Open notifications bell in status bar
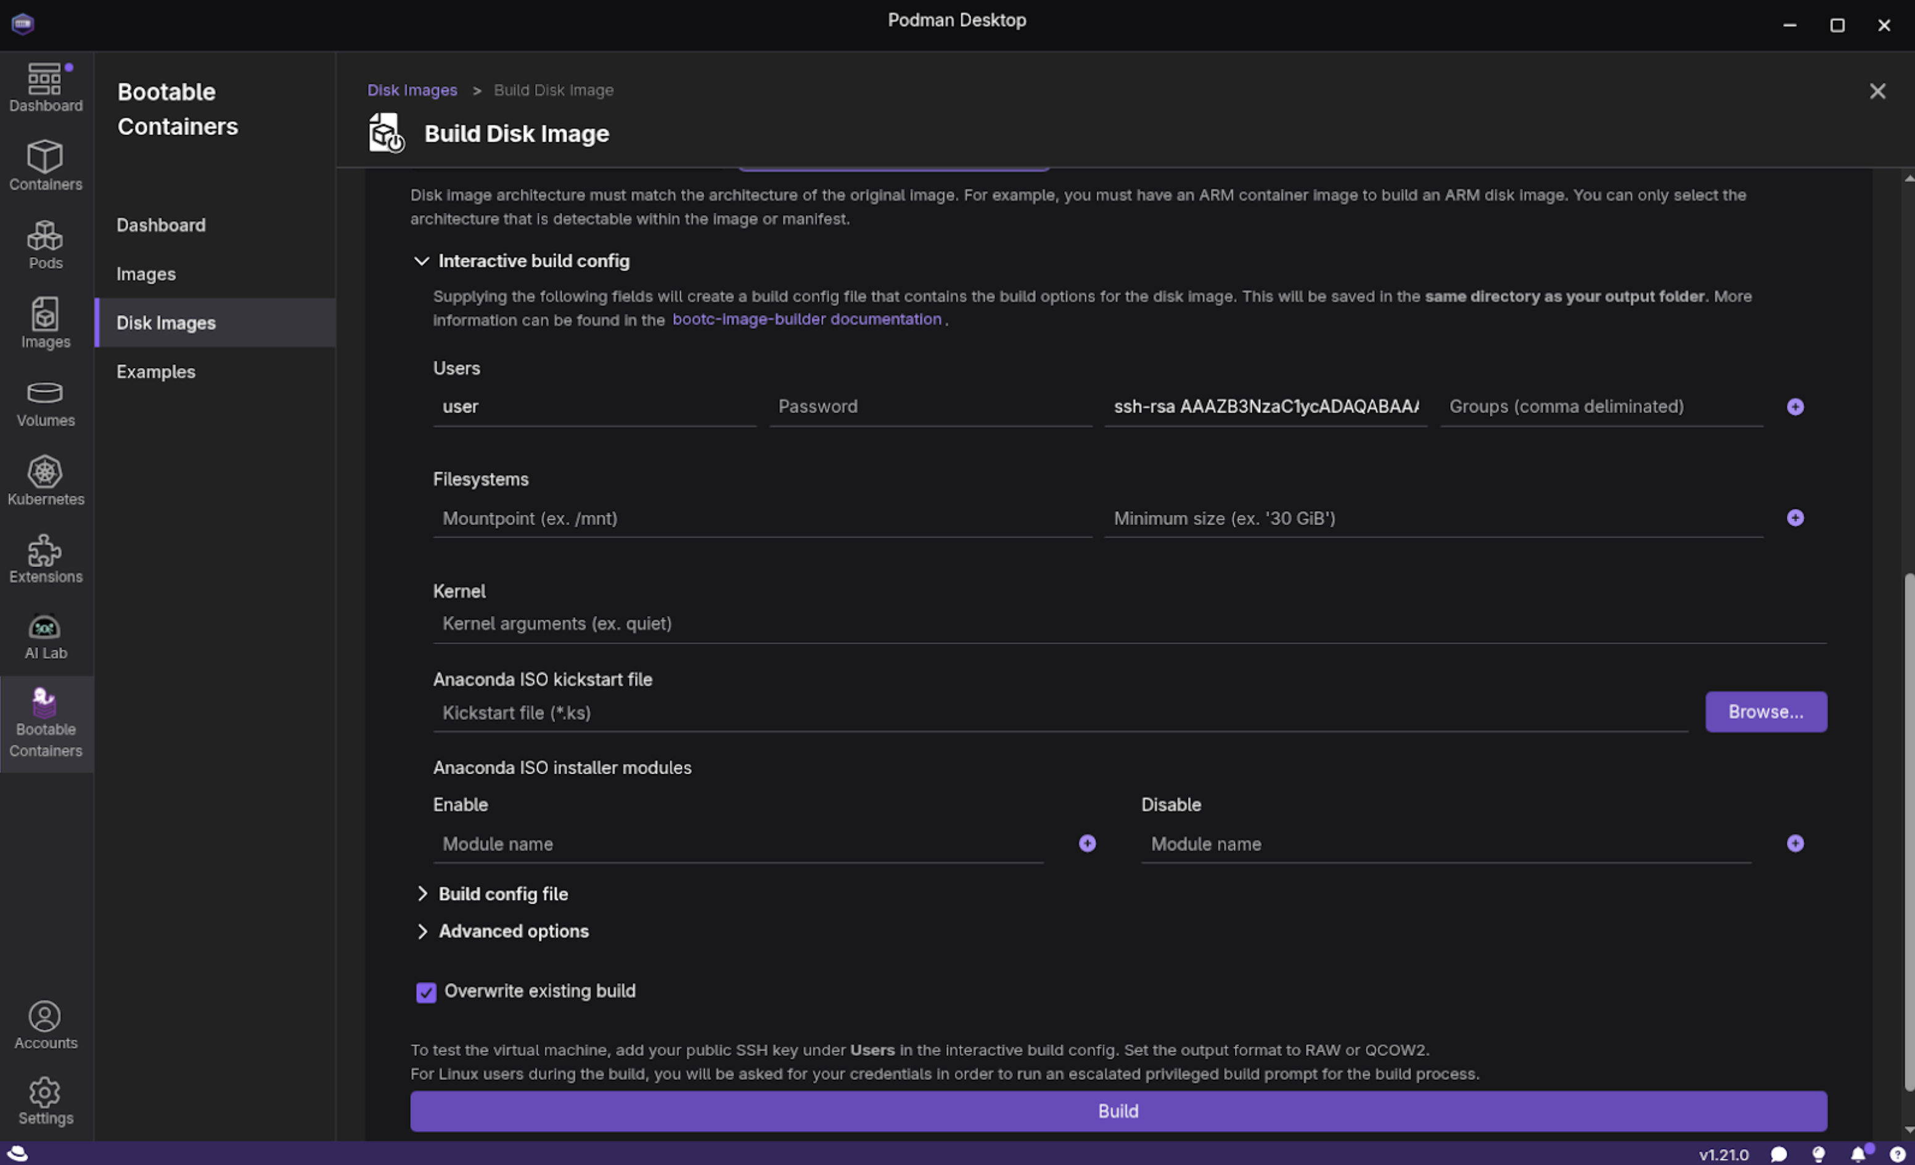Image resolution: width=1915 pixels, height=1165 pixels. click(1858, 1154)
